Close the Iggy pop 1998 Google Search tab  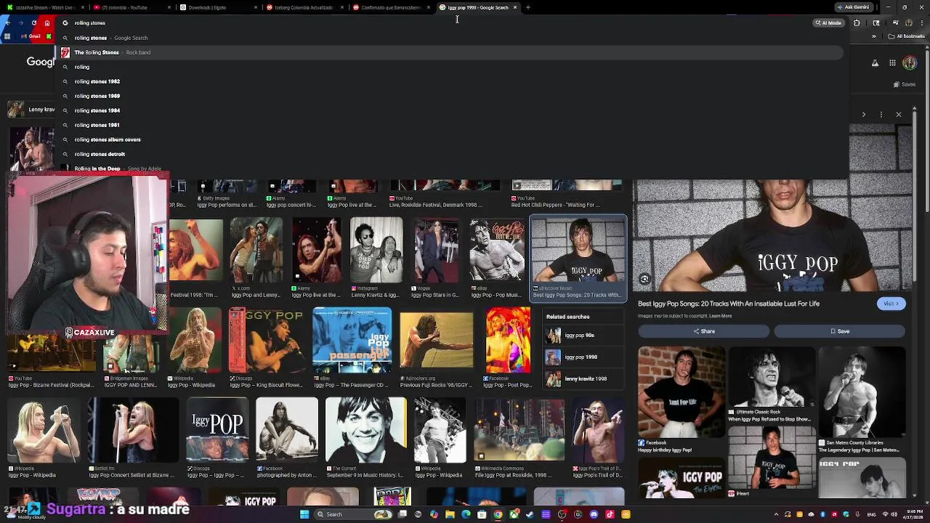pos(515,7)
